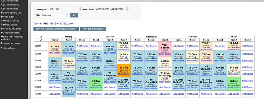The width and height of the screenshot is (264, 99).
Task: Click Remove in the Y2 Core cell
Action: [209, 61]
